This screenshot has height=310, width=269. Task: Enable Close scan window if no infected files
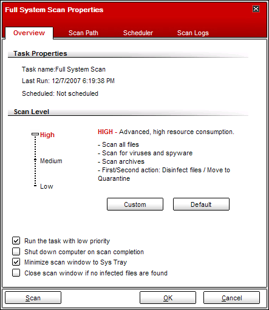pos(16,272)
